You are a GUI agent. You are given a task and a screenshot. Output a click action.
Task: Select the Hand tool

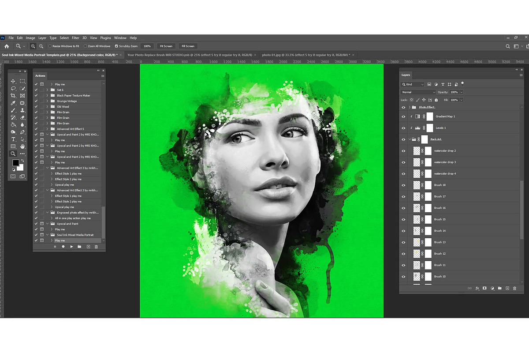pos(22,146)
